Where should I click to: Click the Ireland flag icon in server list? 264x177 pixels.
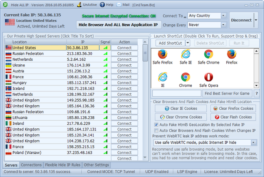coord(9,124)
